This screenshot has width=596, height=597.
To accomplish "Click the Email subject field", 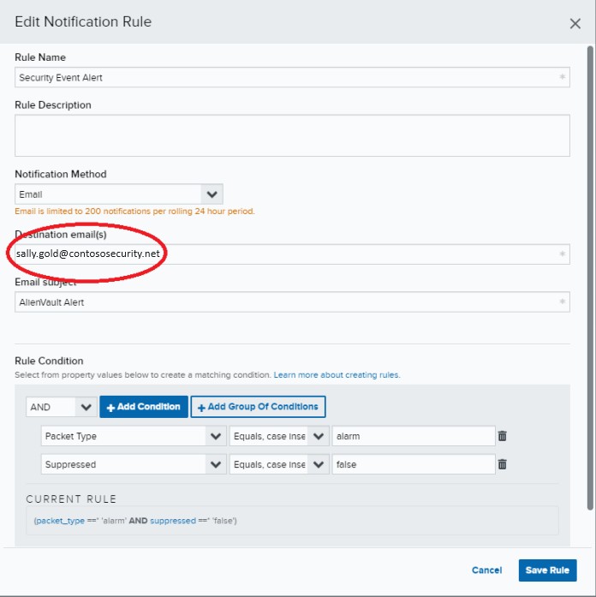I will click(x=292, y=302).
